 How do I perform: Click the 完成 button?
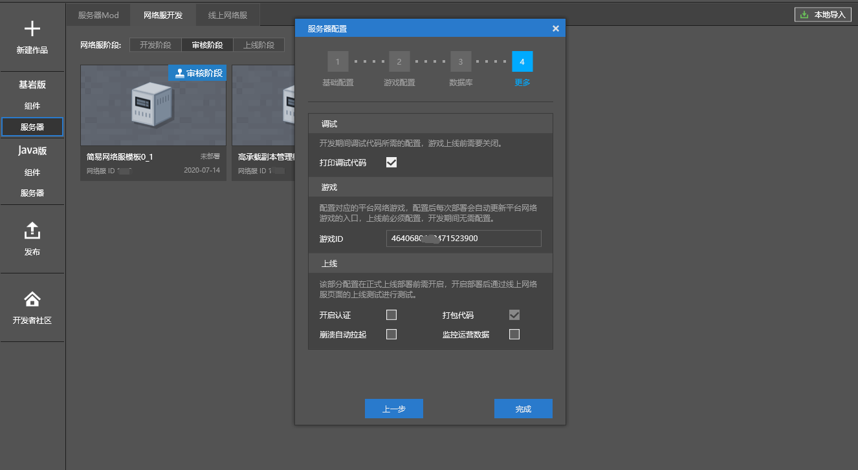(523, 409)
